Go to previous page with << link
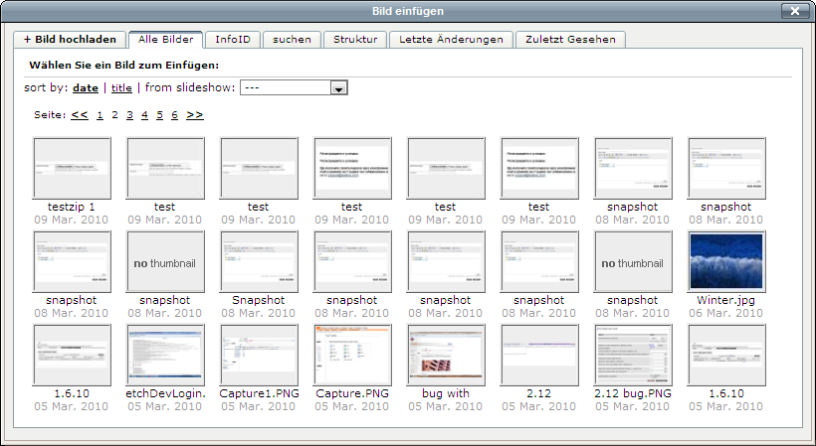Image resolution: width=816 pixels, height=446 pixels. tap(80, 115)
